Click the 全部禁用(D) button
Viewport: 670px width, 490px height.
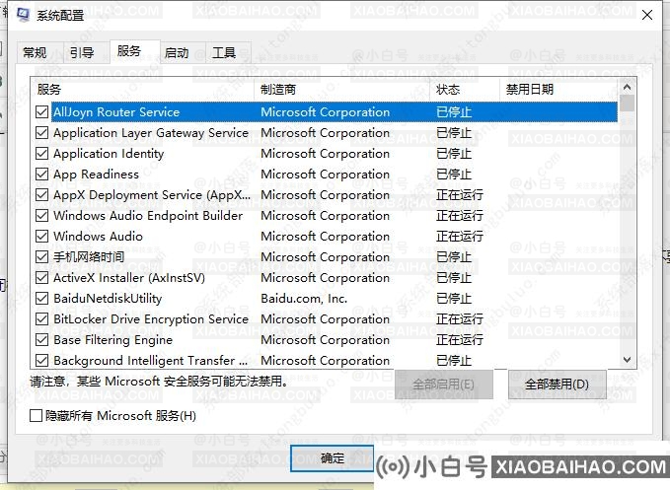click(557, 385)
